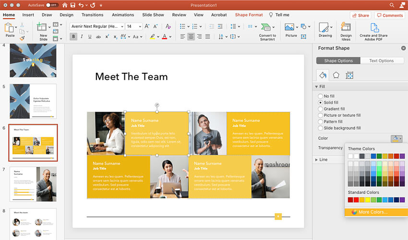The width and height of the screenshot is (408, 240).
Task: Apply superscript formatting
Action: pos(107,36)
